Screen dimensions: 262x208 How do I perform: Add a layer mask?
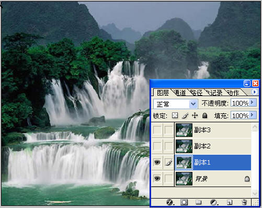tap(184, 202)
